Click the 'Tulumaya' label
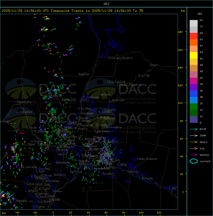Image resolution: width=213 pixels, height=216 pixels. [87, 113]
